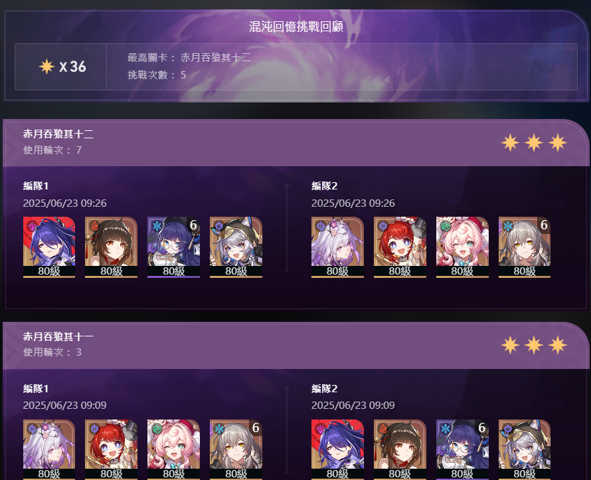Click the lavender-haired character in stage eleven Team 1
Image resolution: width=591 pixels, height=480 pixels.
49,449
